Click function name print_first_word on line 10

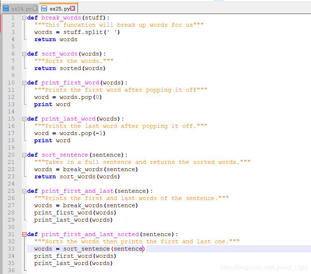pyautogui.click(x=70, y=83)
